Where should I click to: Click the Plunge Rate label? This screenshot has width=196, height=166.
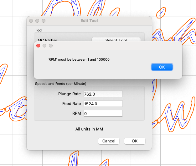(70, 94)
